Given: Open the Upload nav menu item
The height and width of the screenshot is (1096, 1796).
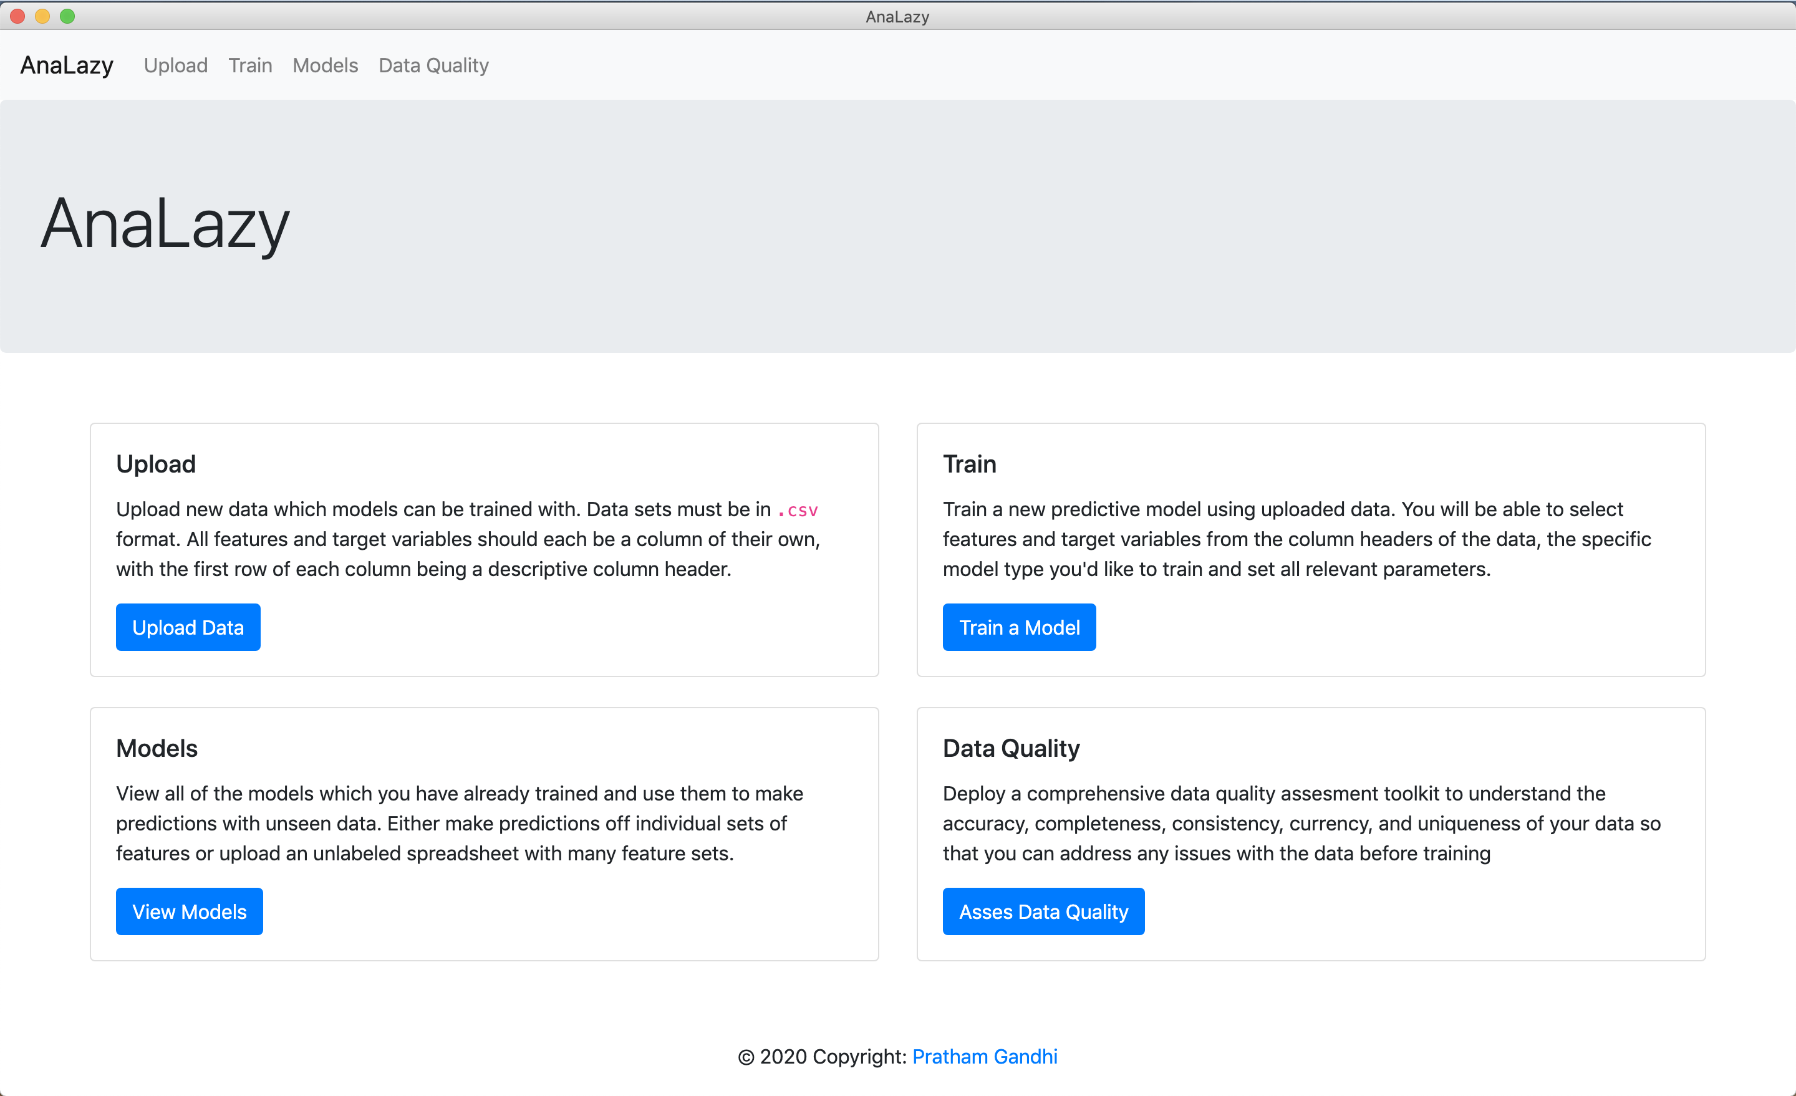Looking at the screenshot, I should click(x=176, y=65).
